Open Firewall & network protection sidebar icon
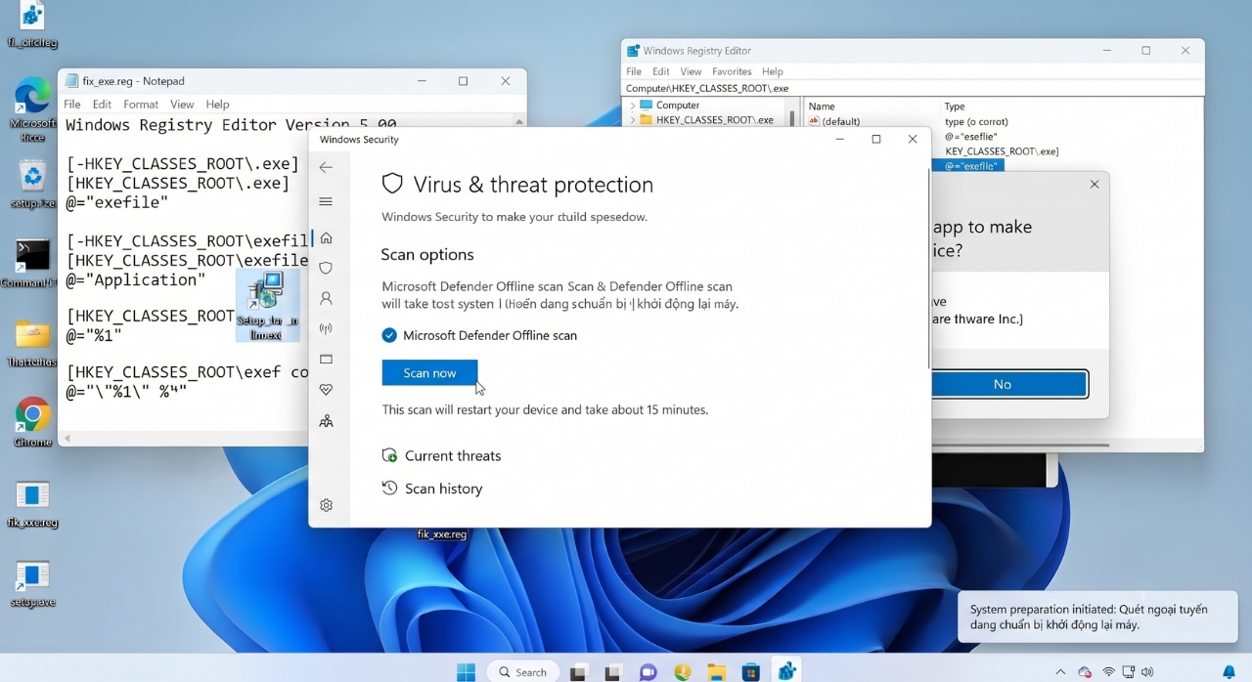This screenshot has width=1252, height=682. [326, 328]
